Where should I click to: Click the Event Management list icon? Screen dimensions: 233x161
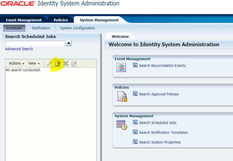click(x=121, y=68)
